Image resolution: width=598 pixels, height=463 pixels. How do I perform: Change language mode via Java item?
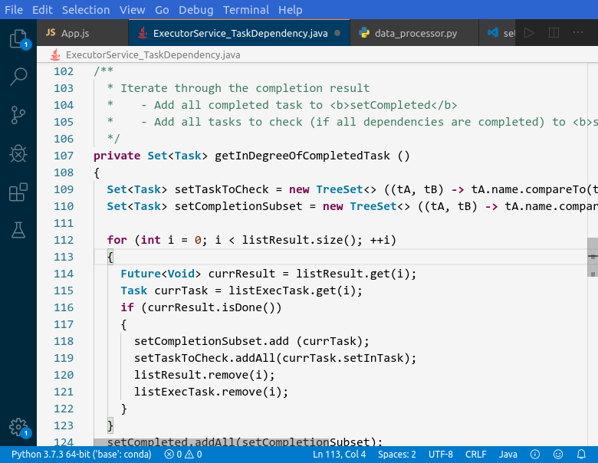click(x=508, y=455)
